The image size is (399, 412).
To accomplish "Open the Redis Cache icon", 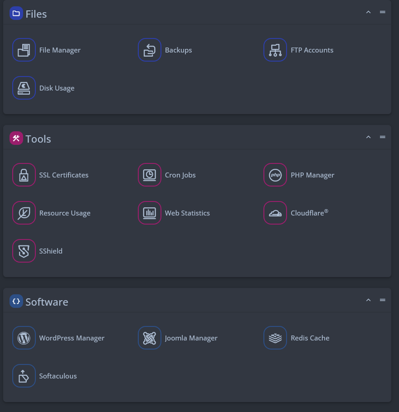I will click(275, 338).
